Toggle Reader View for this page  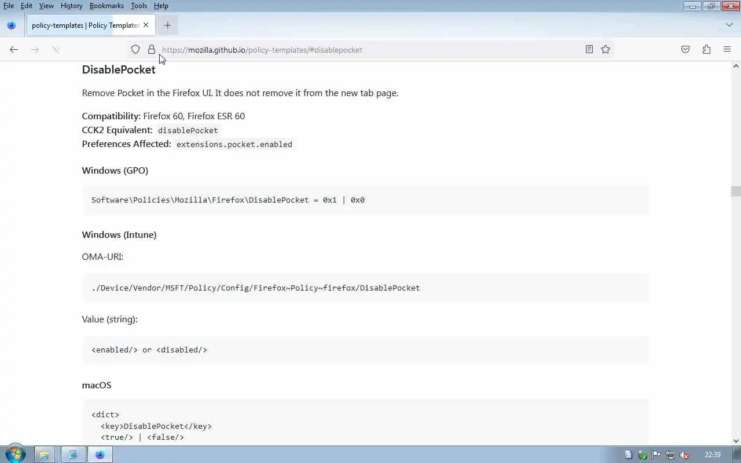[589, 50]
